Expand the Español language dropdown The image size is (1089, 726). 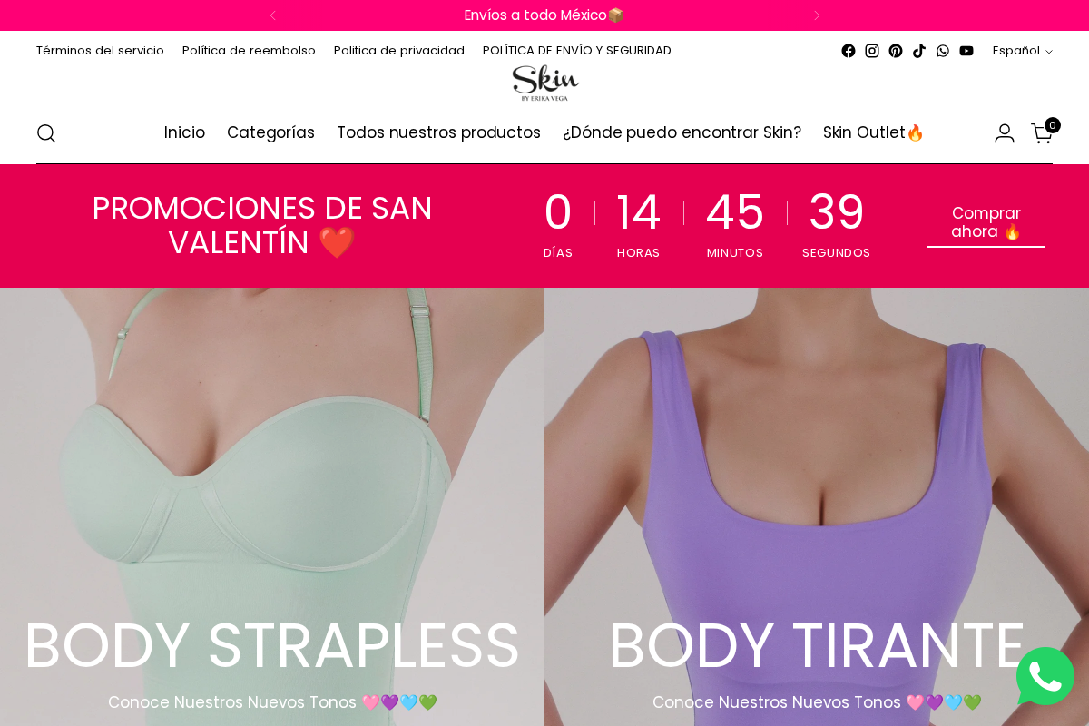pyautogui.click(x=1022, y=51)
